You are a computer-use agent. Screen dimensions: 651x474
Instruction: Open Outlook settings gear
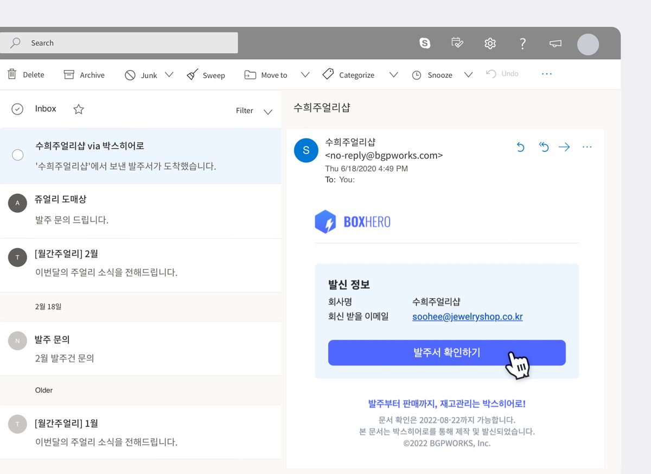pos(490,43)
